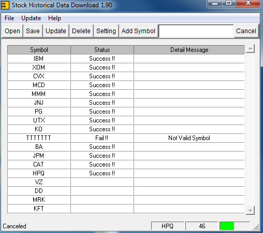Image resolution: width=263 pixels, height=233 pixels.
Task: Click the Add Symbol button
Action: [x=138, y=31]
